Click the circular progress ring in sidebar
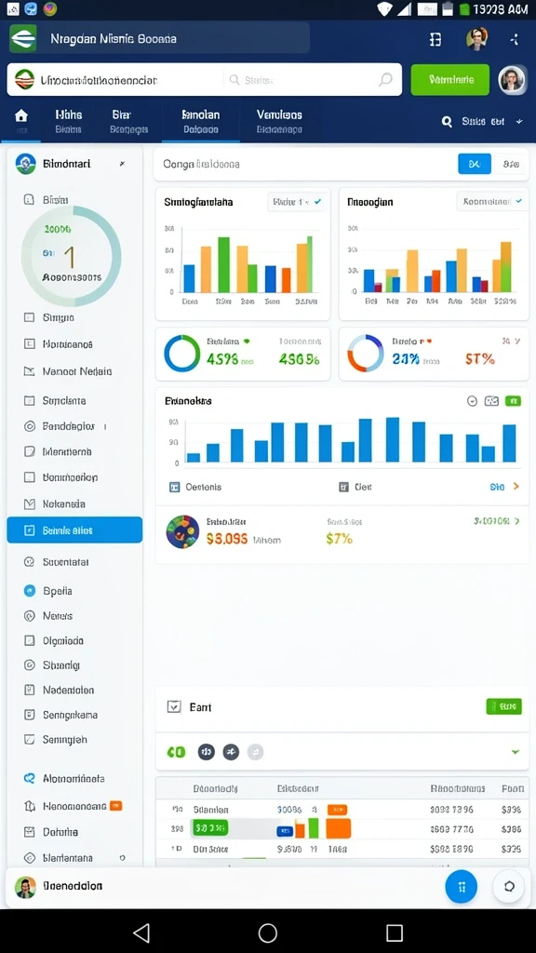 pos(71,256)
